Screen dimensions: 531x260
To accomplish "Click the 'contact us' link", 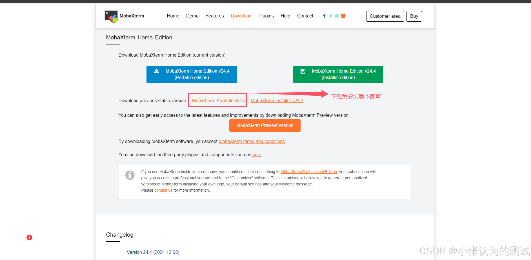I will tap(163, 190).
